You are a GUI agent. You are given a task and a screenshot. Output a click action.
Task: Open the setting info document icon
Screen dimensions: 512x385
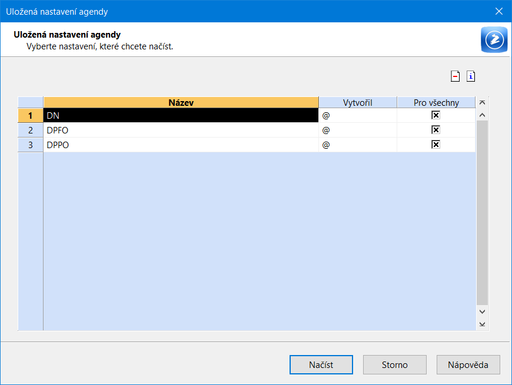471,76
